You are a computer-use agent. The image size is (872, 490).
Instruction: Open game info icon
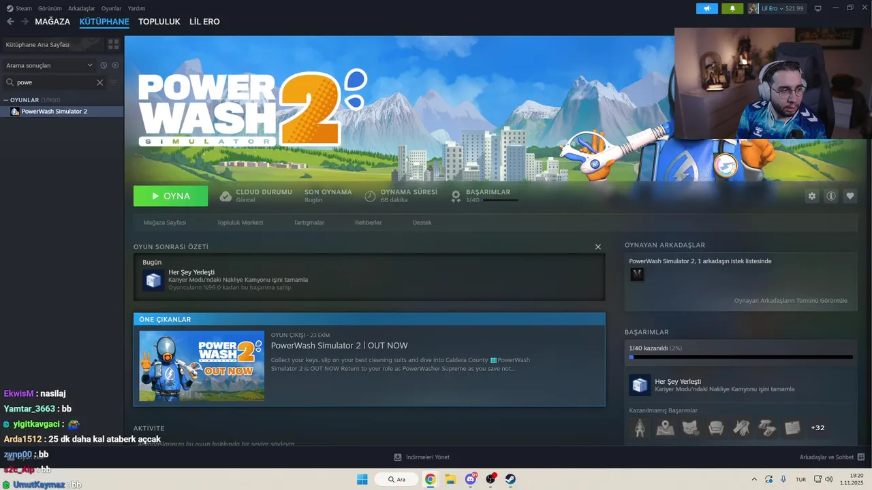(x=830, y=196)
